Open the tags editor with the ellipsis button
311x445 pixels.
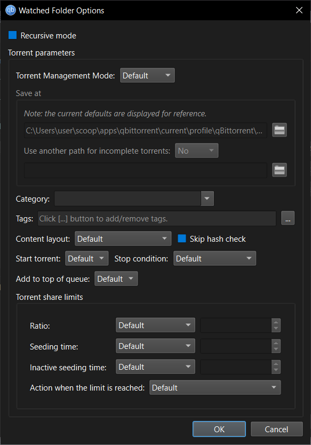click(288, 218)
